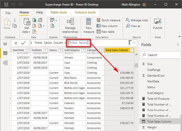
Task: Open the Status column filter dropdown
Action: [61, 50]
